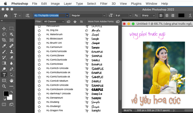Open the Window menu
This screenshot has width=193, height=113.
point(151,4)
